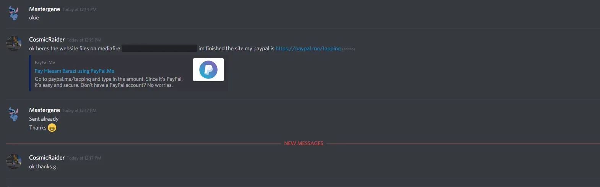The height and width of the screenshot is (187, 600).
Task: Click the red NEW MESSAGES divider
Action: pos(304,143)
